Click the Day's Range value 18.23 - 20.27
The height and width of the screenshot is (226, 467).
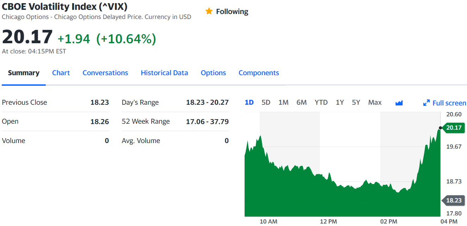pos(207,102)
